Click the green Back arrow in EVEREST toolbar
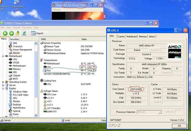This screenshot has width=191, height=131. coord(5,33)
